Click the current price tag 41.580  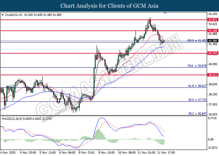click(213, 41)
